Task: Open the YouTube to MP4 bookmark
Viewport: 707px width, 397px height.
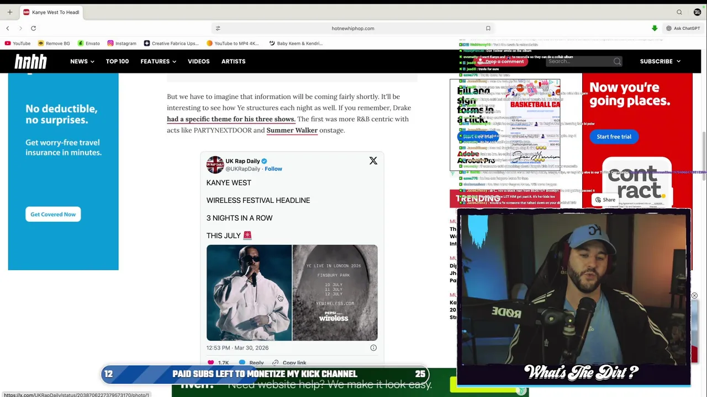Action: [233, 43]
